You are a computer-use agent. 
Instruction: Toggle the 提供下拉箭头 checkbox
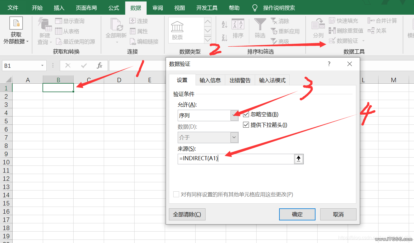tap(246, 125)
